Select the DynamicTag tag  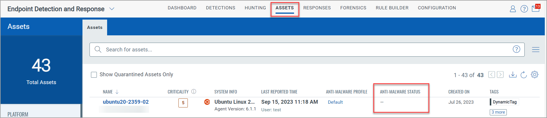click(504, 102)
